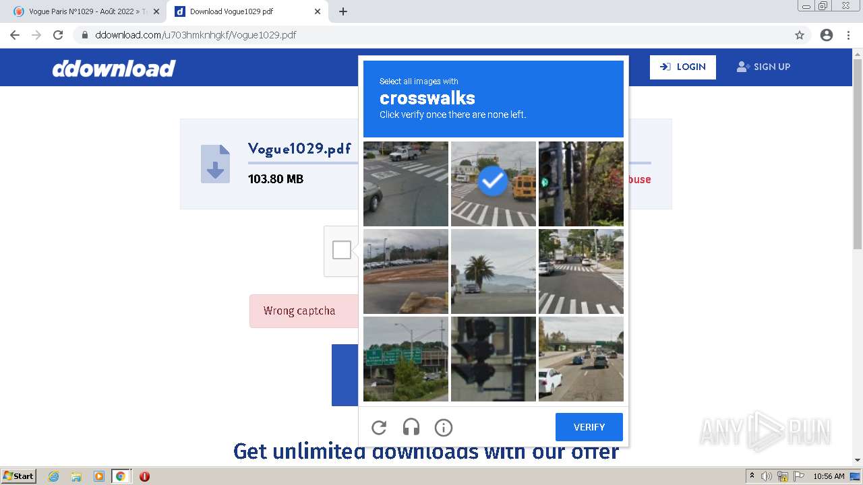Image resolution: width=863 pixels, height=485 pixels.
Task: Click the blue download button behind the captcha
Action: [345, 375]
